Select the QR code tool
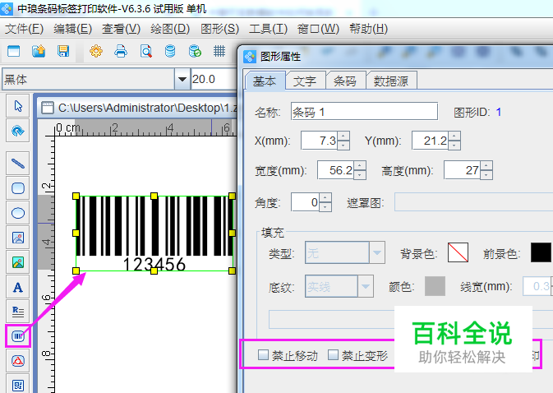 pos(18,385)
